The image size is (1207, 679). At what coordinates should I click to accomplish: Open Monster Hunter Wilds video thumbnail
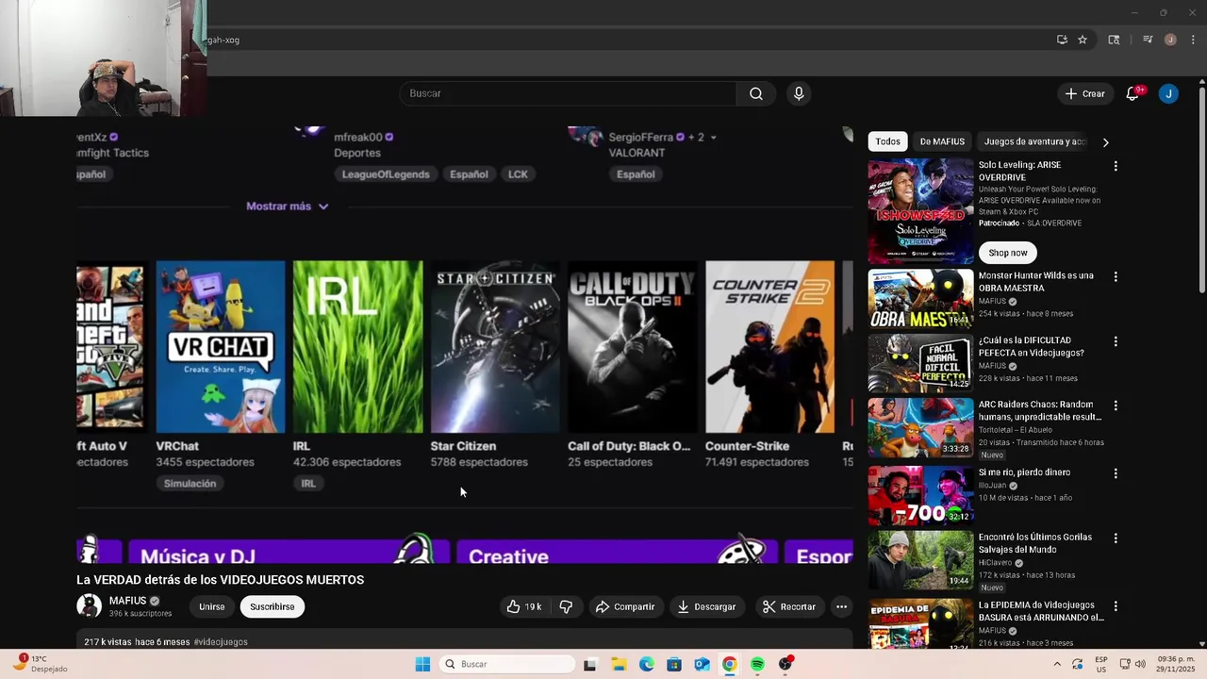tap(920, 299)
